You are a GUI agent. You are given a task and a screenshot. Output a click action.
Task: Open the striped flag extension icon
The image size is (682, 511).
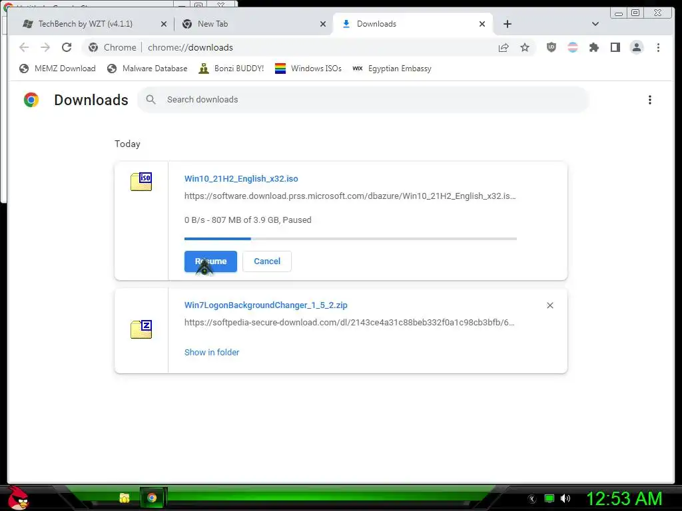pos(573,47)
